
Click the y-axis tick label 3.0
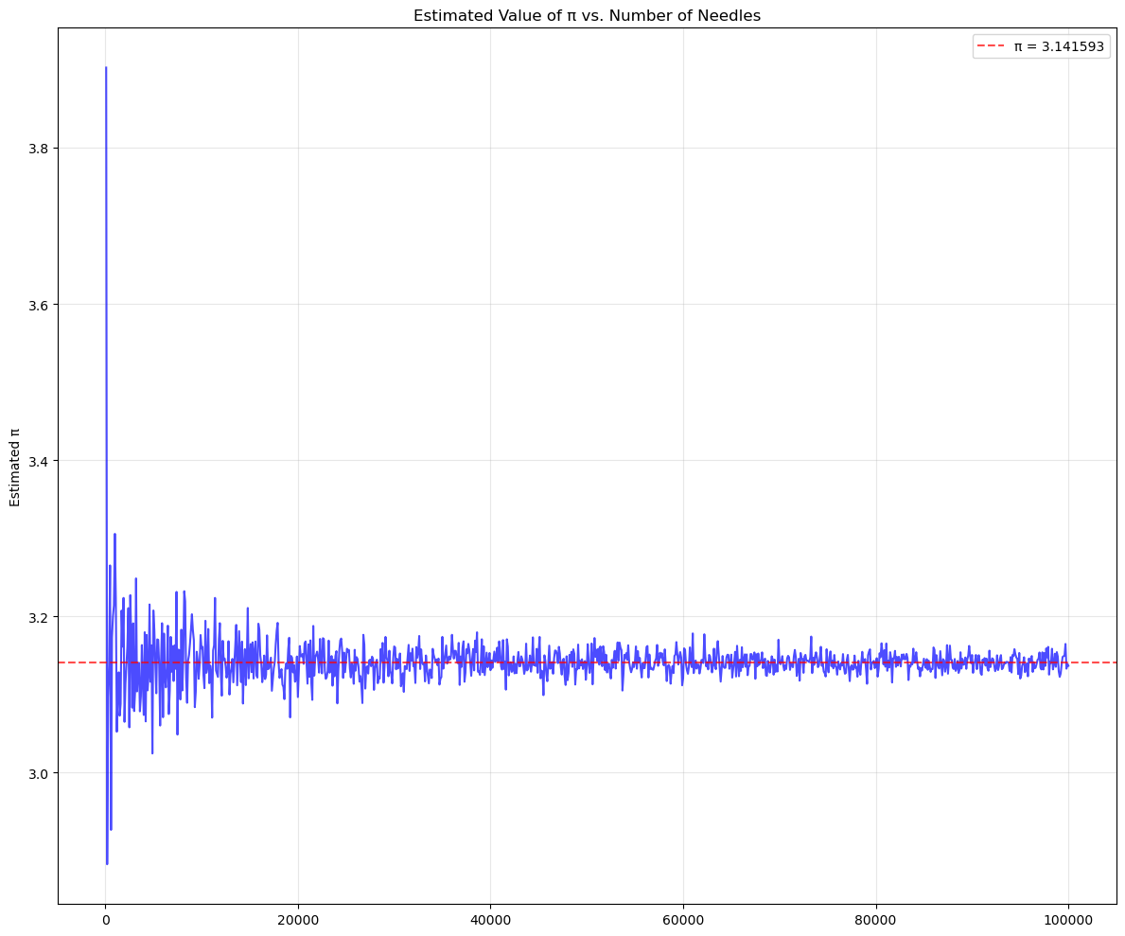click(x=37, y=773)
